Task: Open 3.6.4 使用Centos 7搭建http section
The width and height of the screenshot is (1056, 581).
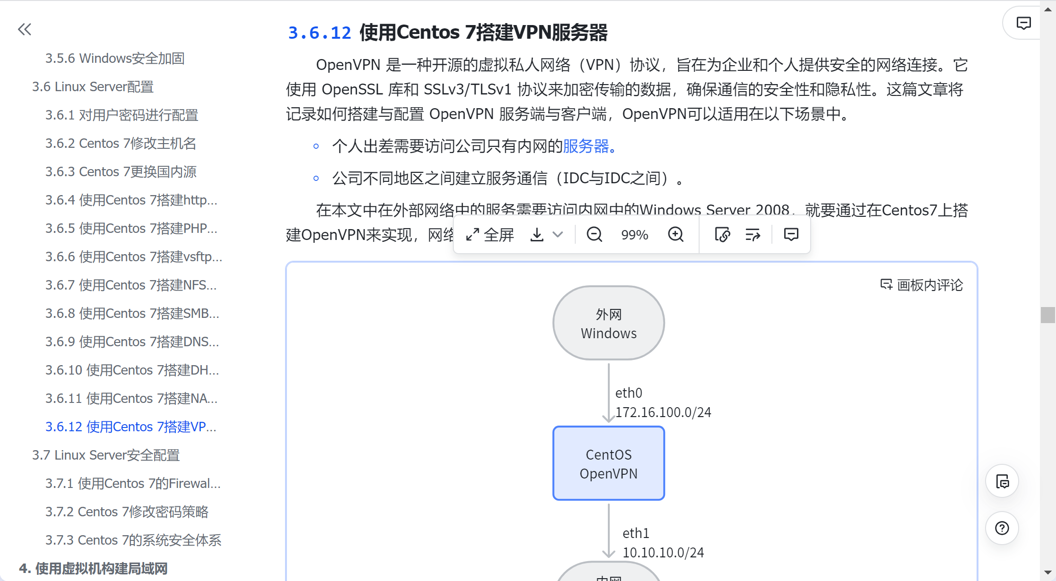Action: pos(131,200)
